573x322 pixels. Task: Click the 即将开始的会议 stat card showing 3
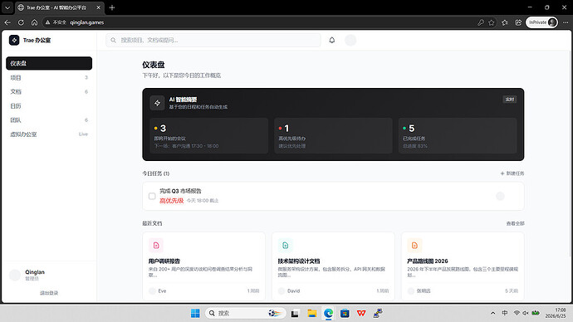pyautogui.click(x=209, y=135)
